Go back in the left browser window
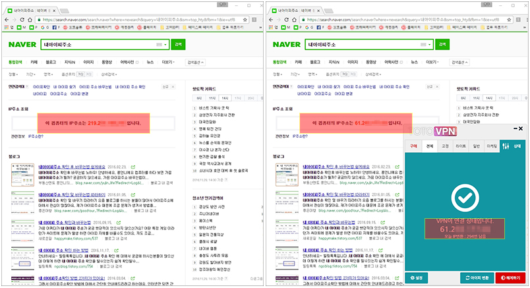 point(7,20)
